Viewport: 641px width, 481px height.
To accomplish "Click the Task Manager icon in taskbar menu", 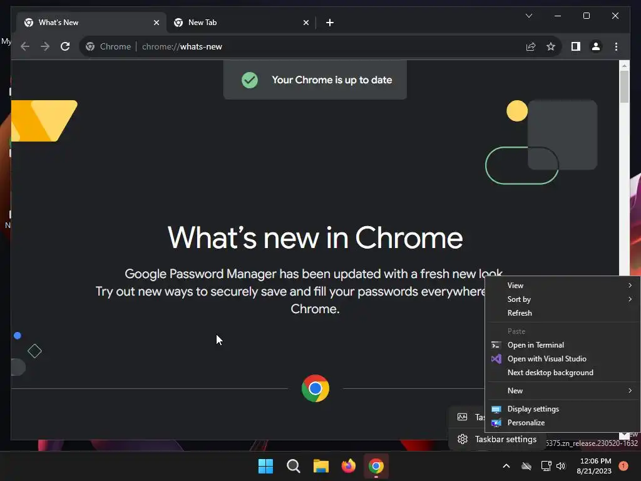I will tap(463, 416).
